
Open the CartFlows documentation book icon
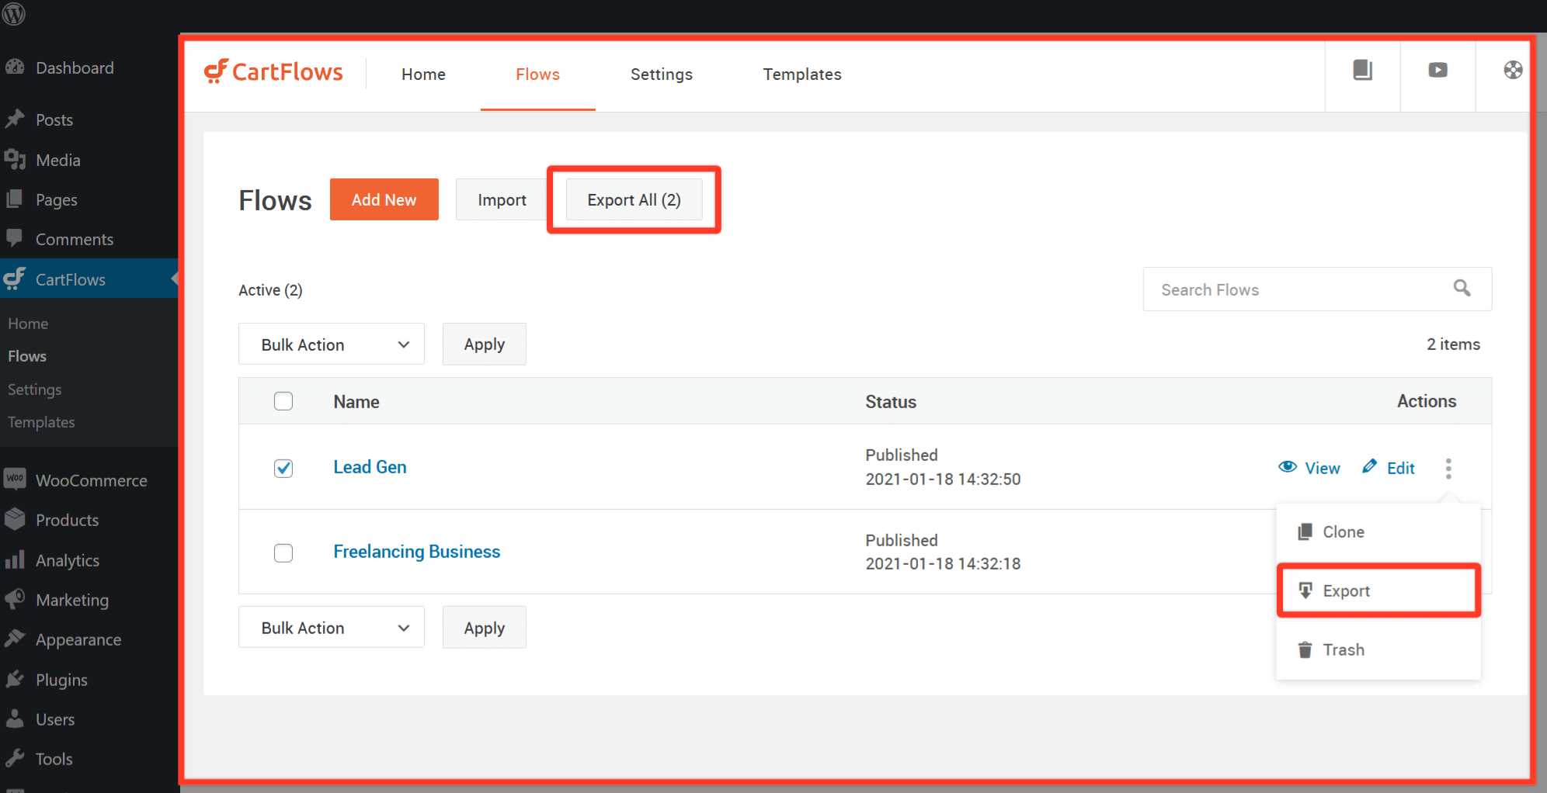(1362, 70)
